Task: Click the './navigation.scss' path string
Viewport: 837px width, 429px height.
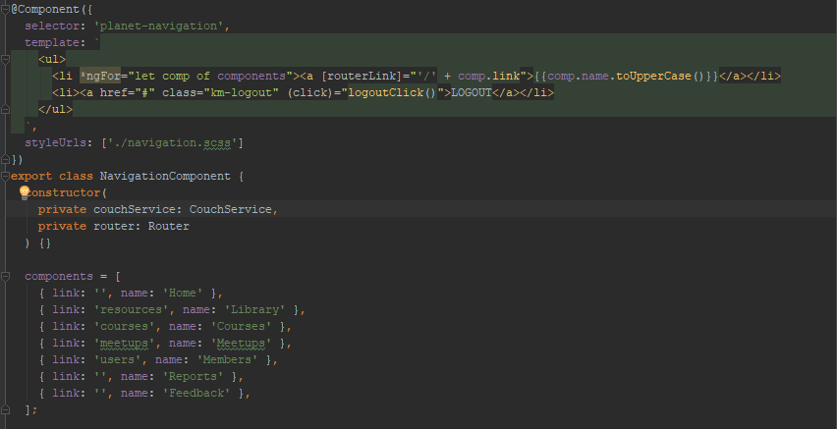Action: 173,142
